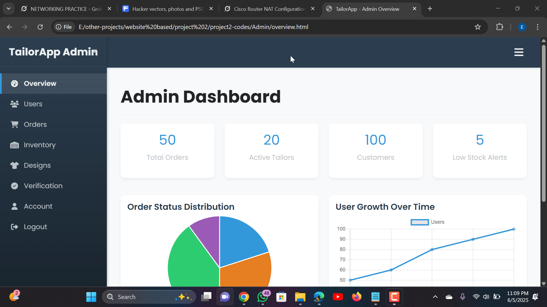Go to the Orders sidebar menu item

pyautogui.click(x=54, y=125)
